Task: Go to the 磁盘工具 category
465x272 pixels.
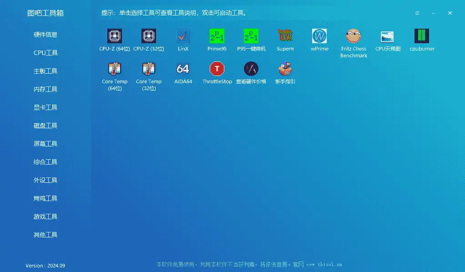Action: (45, 126)
